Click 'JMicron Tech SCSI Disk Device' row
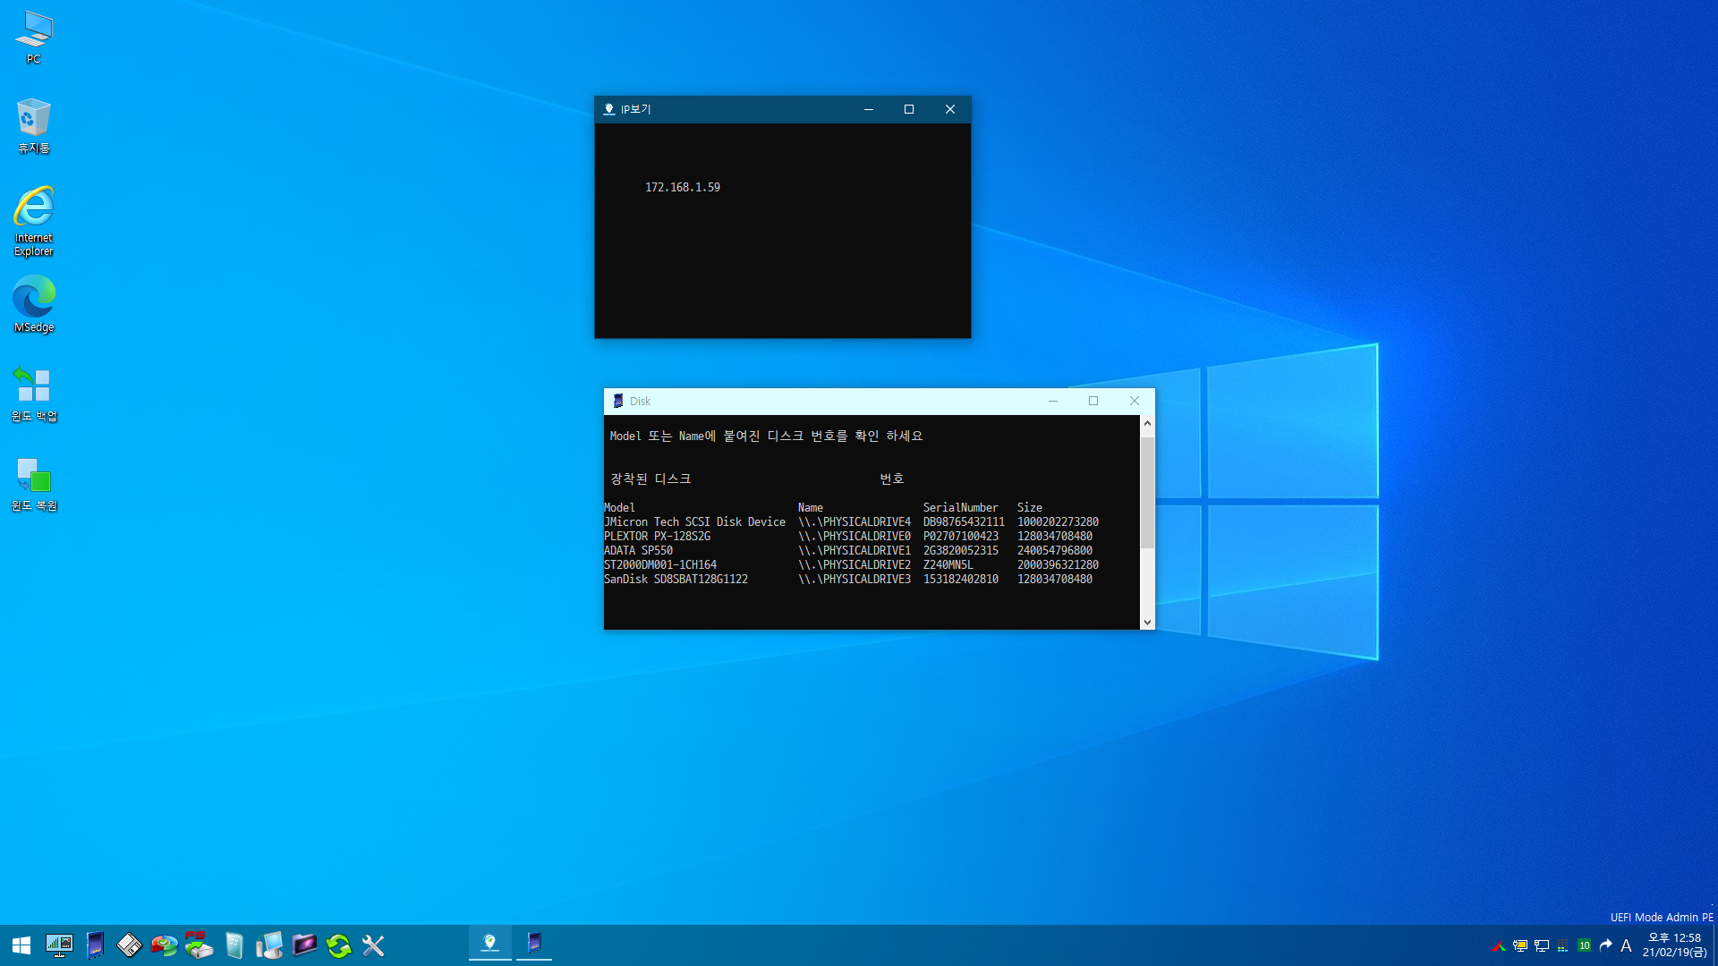1718x966 pixels. (x=851, y=522)
